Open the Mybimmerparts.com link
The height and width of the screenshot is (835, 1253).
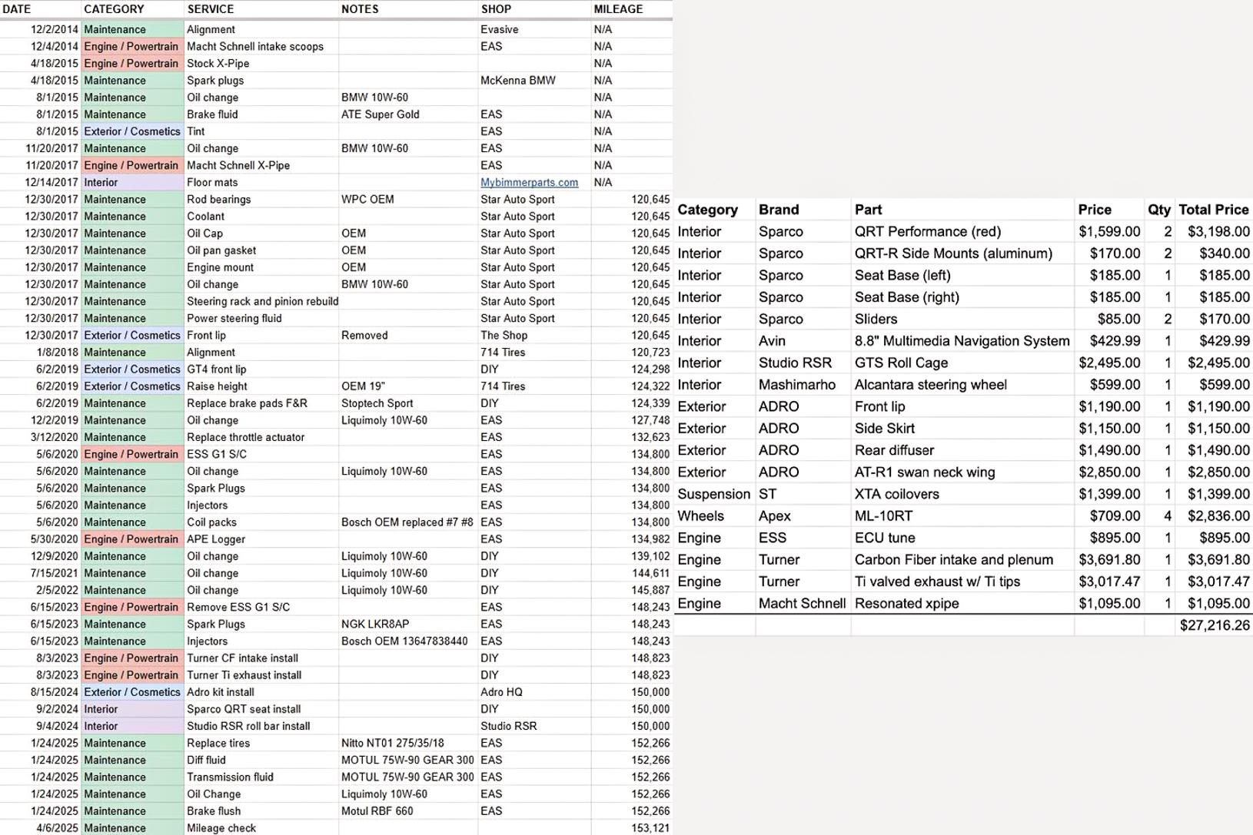[x=529, y=183]
